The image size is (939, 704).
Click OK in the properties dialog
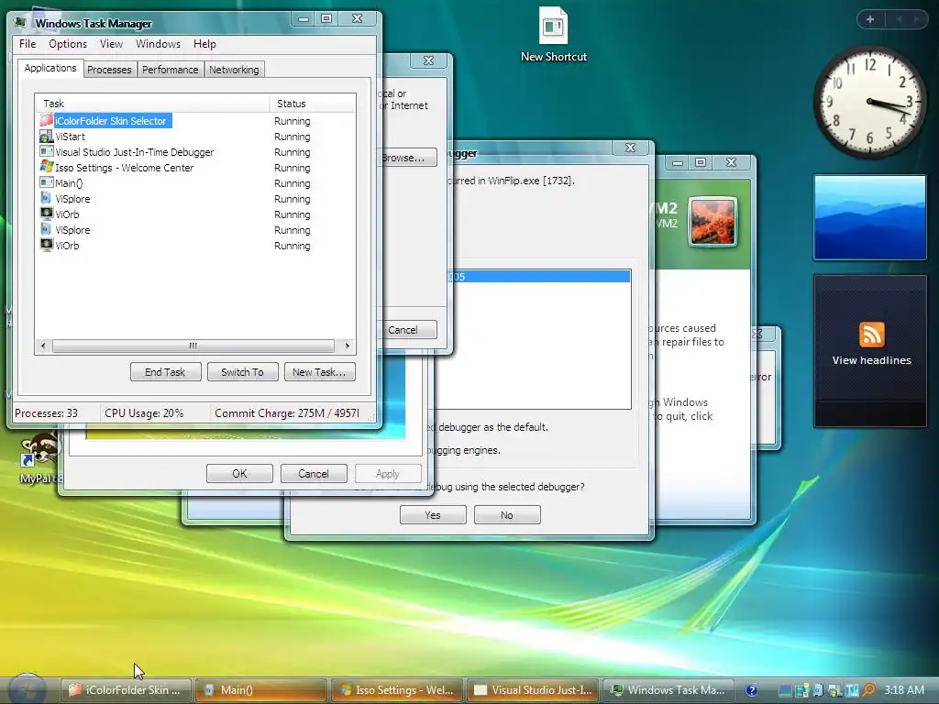tap(239, 474)
